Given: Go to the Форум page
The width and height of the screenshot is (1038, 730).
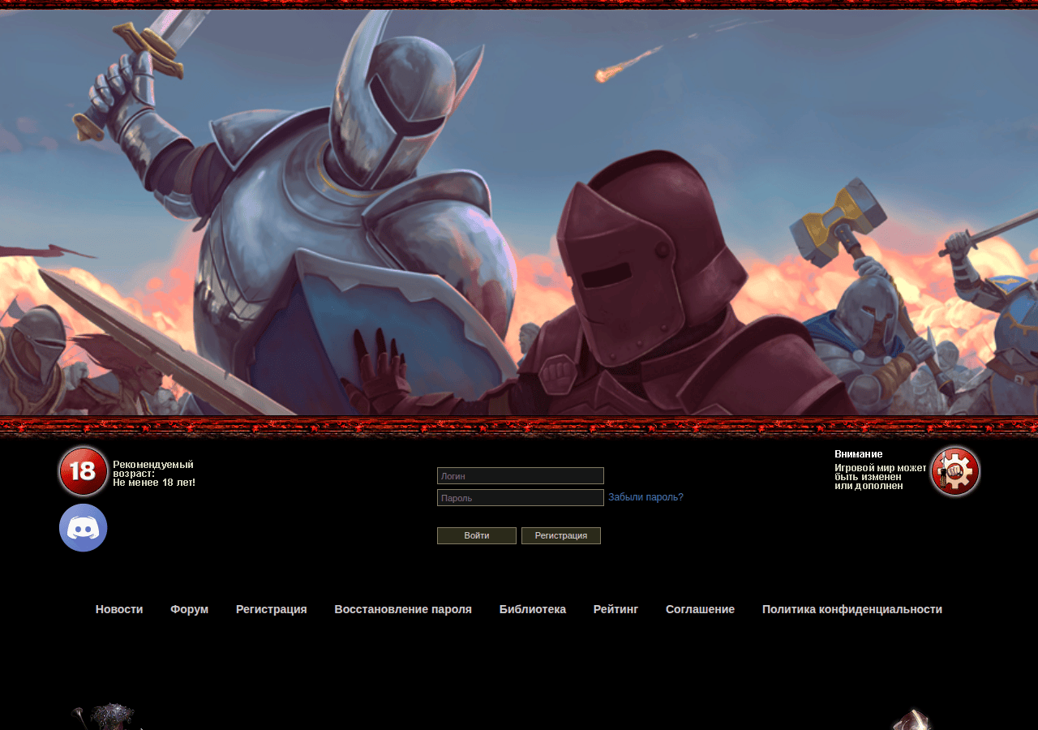Looking at the screenshot, I should click(190, 609).
